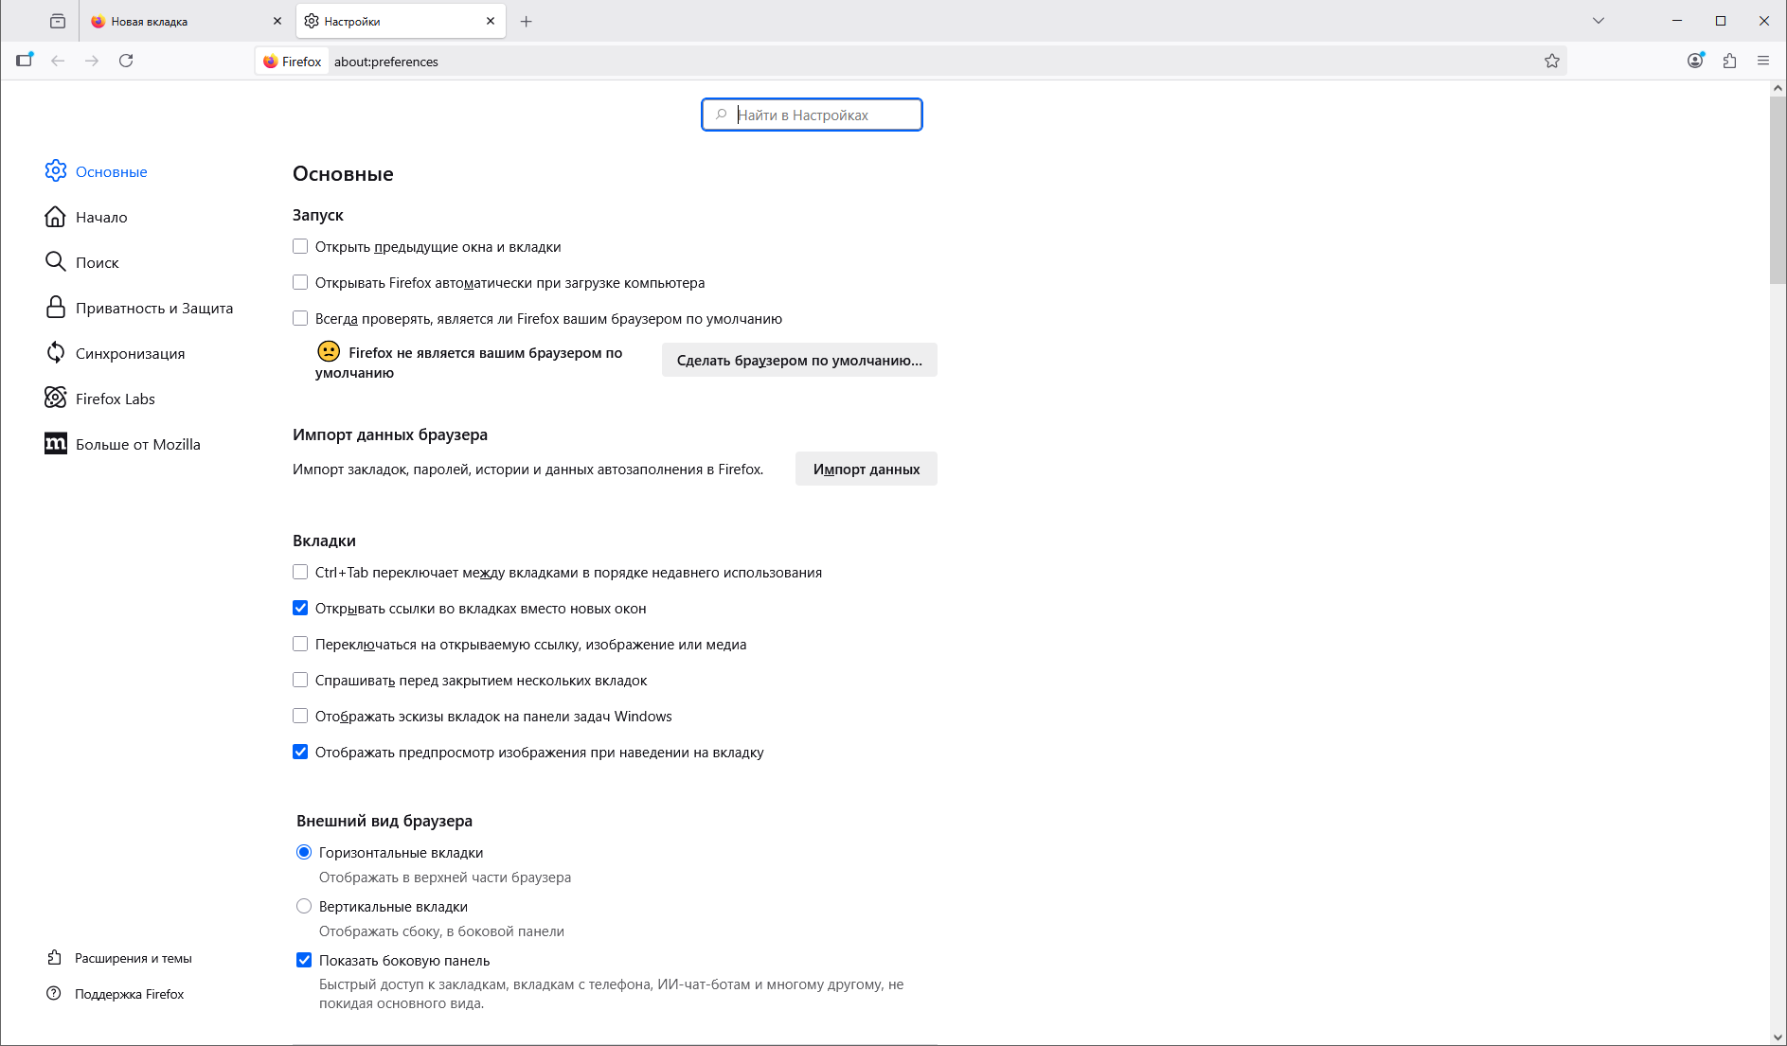Viewport: 1787px width, 1046px height.
Task: Go back with the back arrow
Action: point(58,61)
